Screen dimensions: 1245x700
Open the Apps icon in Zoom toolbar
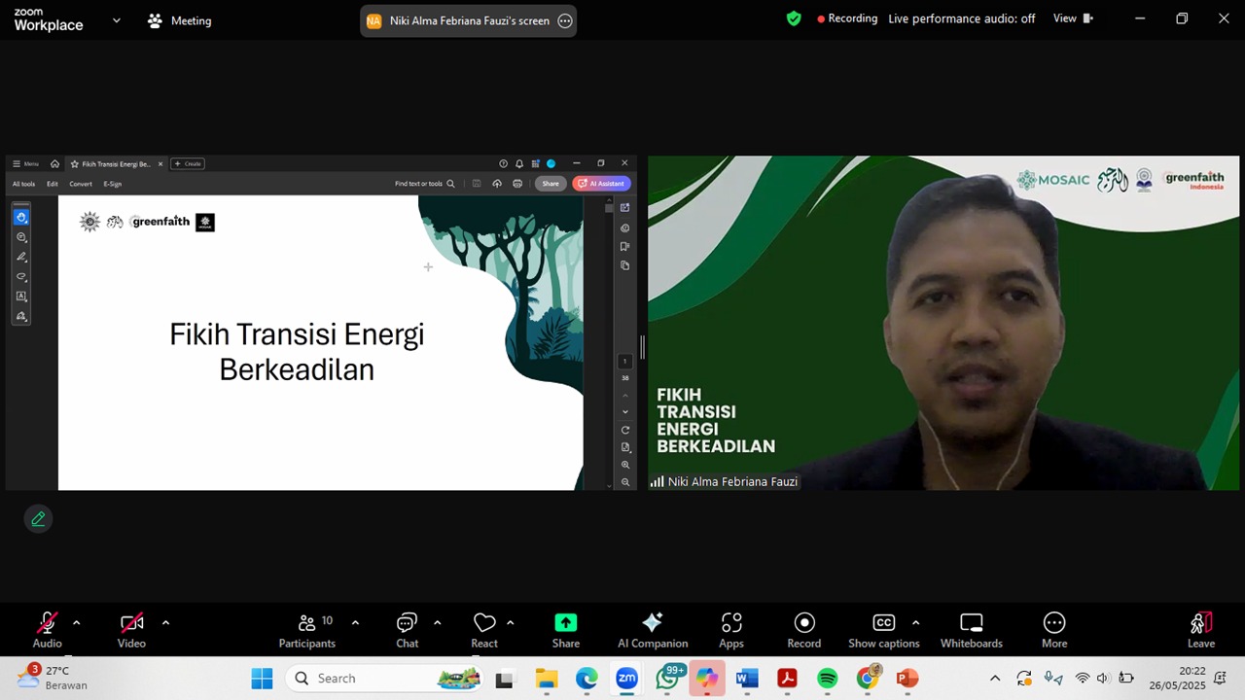(x=731, y=630)
